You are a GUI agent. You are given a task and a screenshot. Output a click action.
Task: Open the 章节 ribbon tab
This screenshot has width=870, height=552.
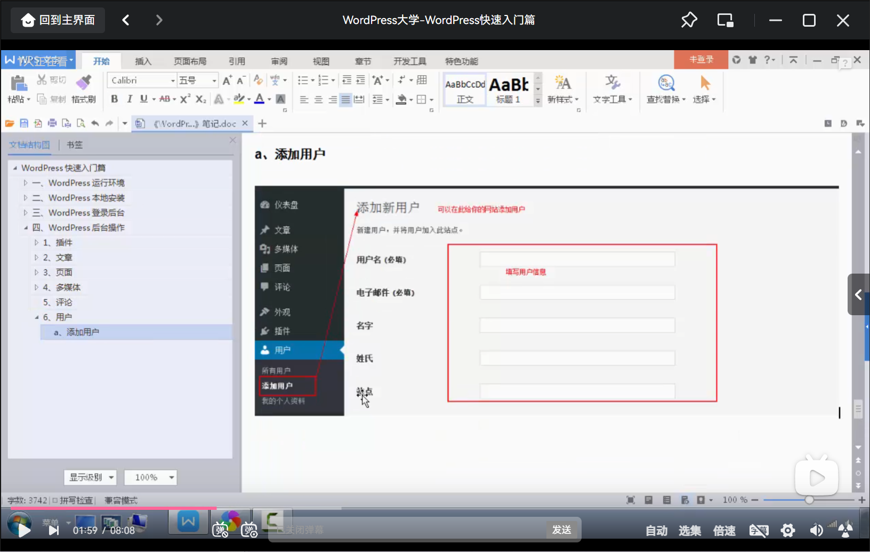[363, 61]
